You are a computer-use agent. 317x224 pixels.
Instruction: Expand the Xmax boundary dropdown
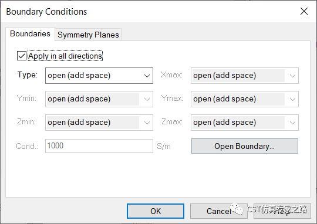tap(245, 76)
